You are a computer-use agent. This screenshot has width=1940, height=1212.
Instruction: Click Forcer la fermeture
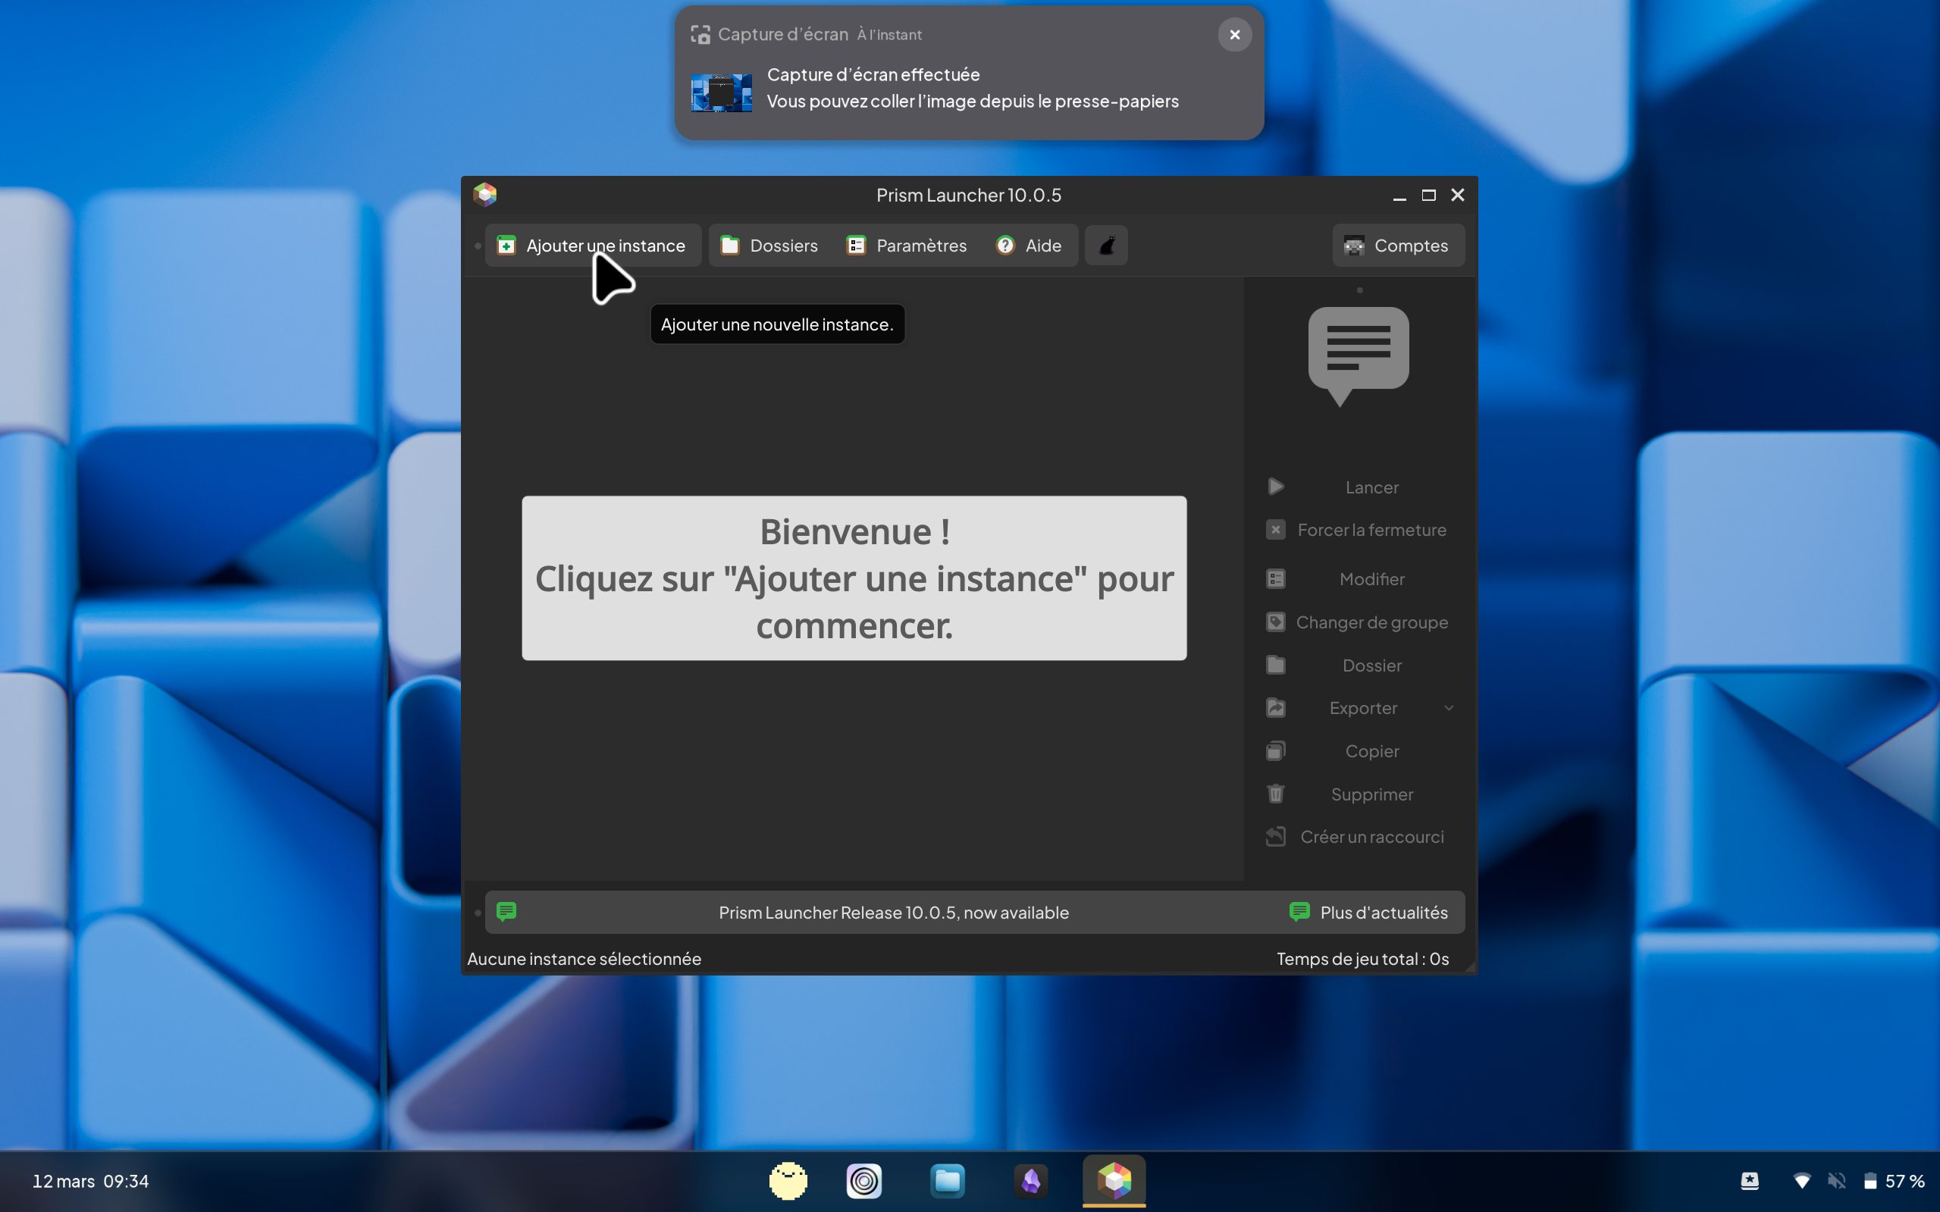pyautogui.click(x=1358, y=530)
